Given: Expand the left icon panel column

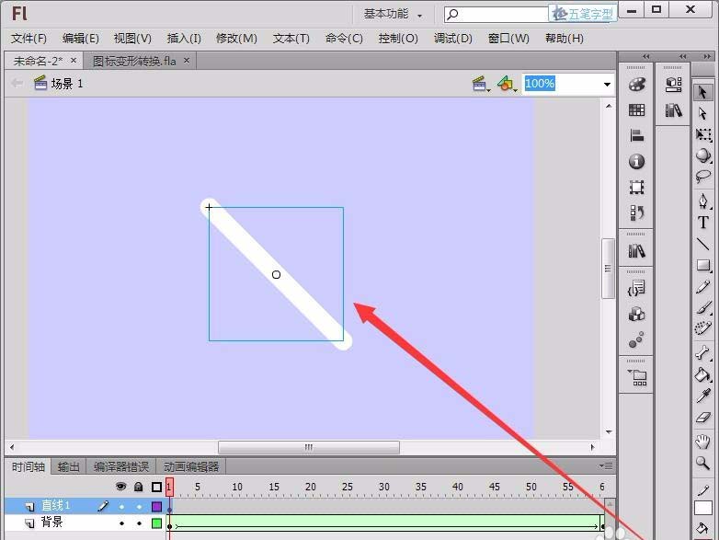Looking at the screenshot, I should point(646,56).
